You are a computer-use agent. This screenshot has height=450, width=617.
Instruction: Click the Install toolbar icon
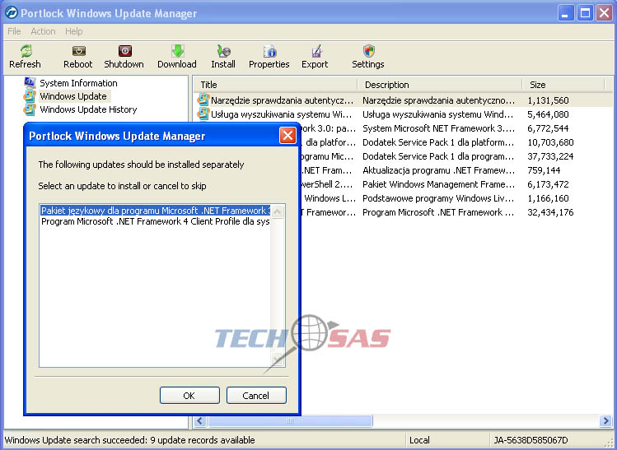(x=223, y=51)
